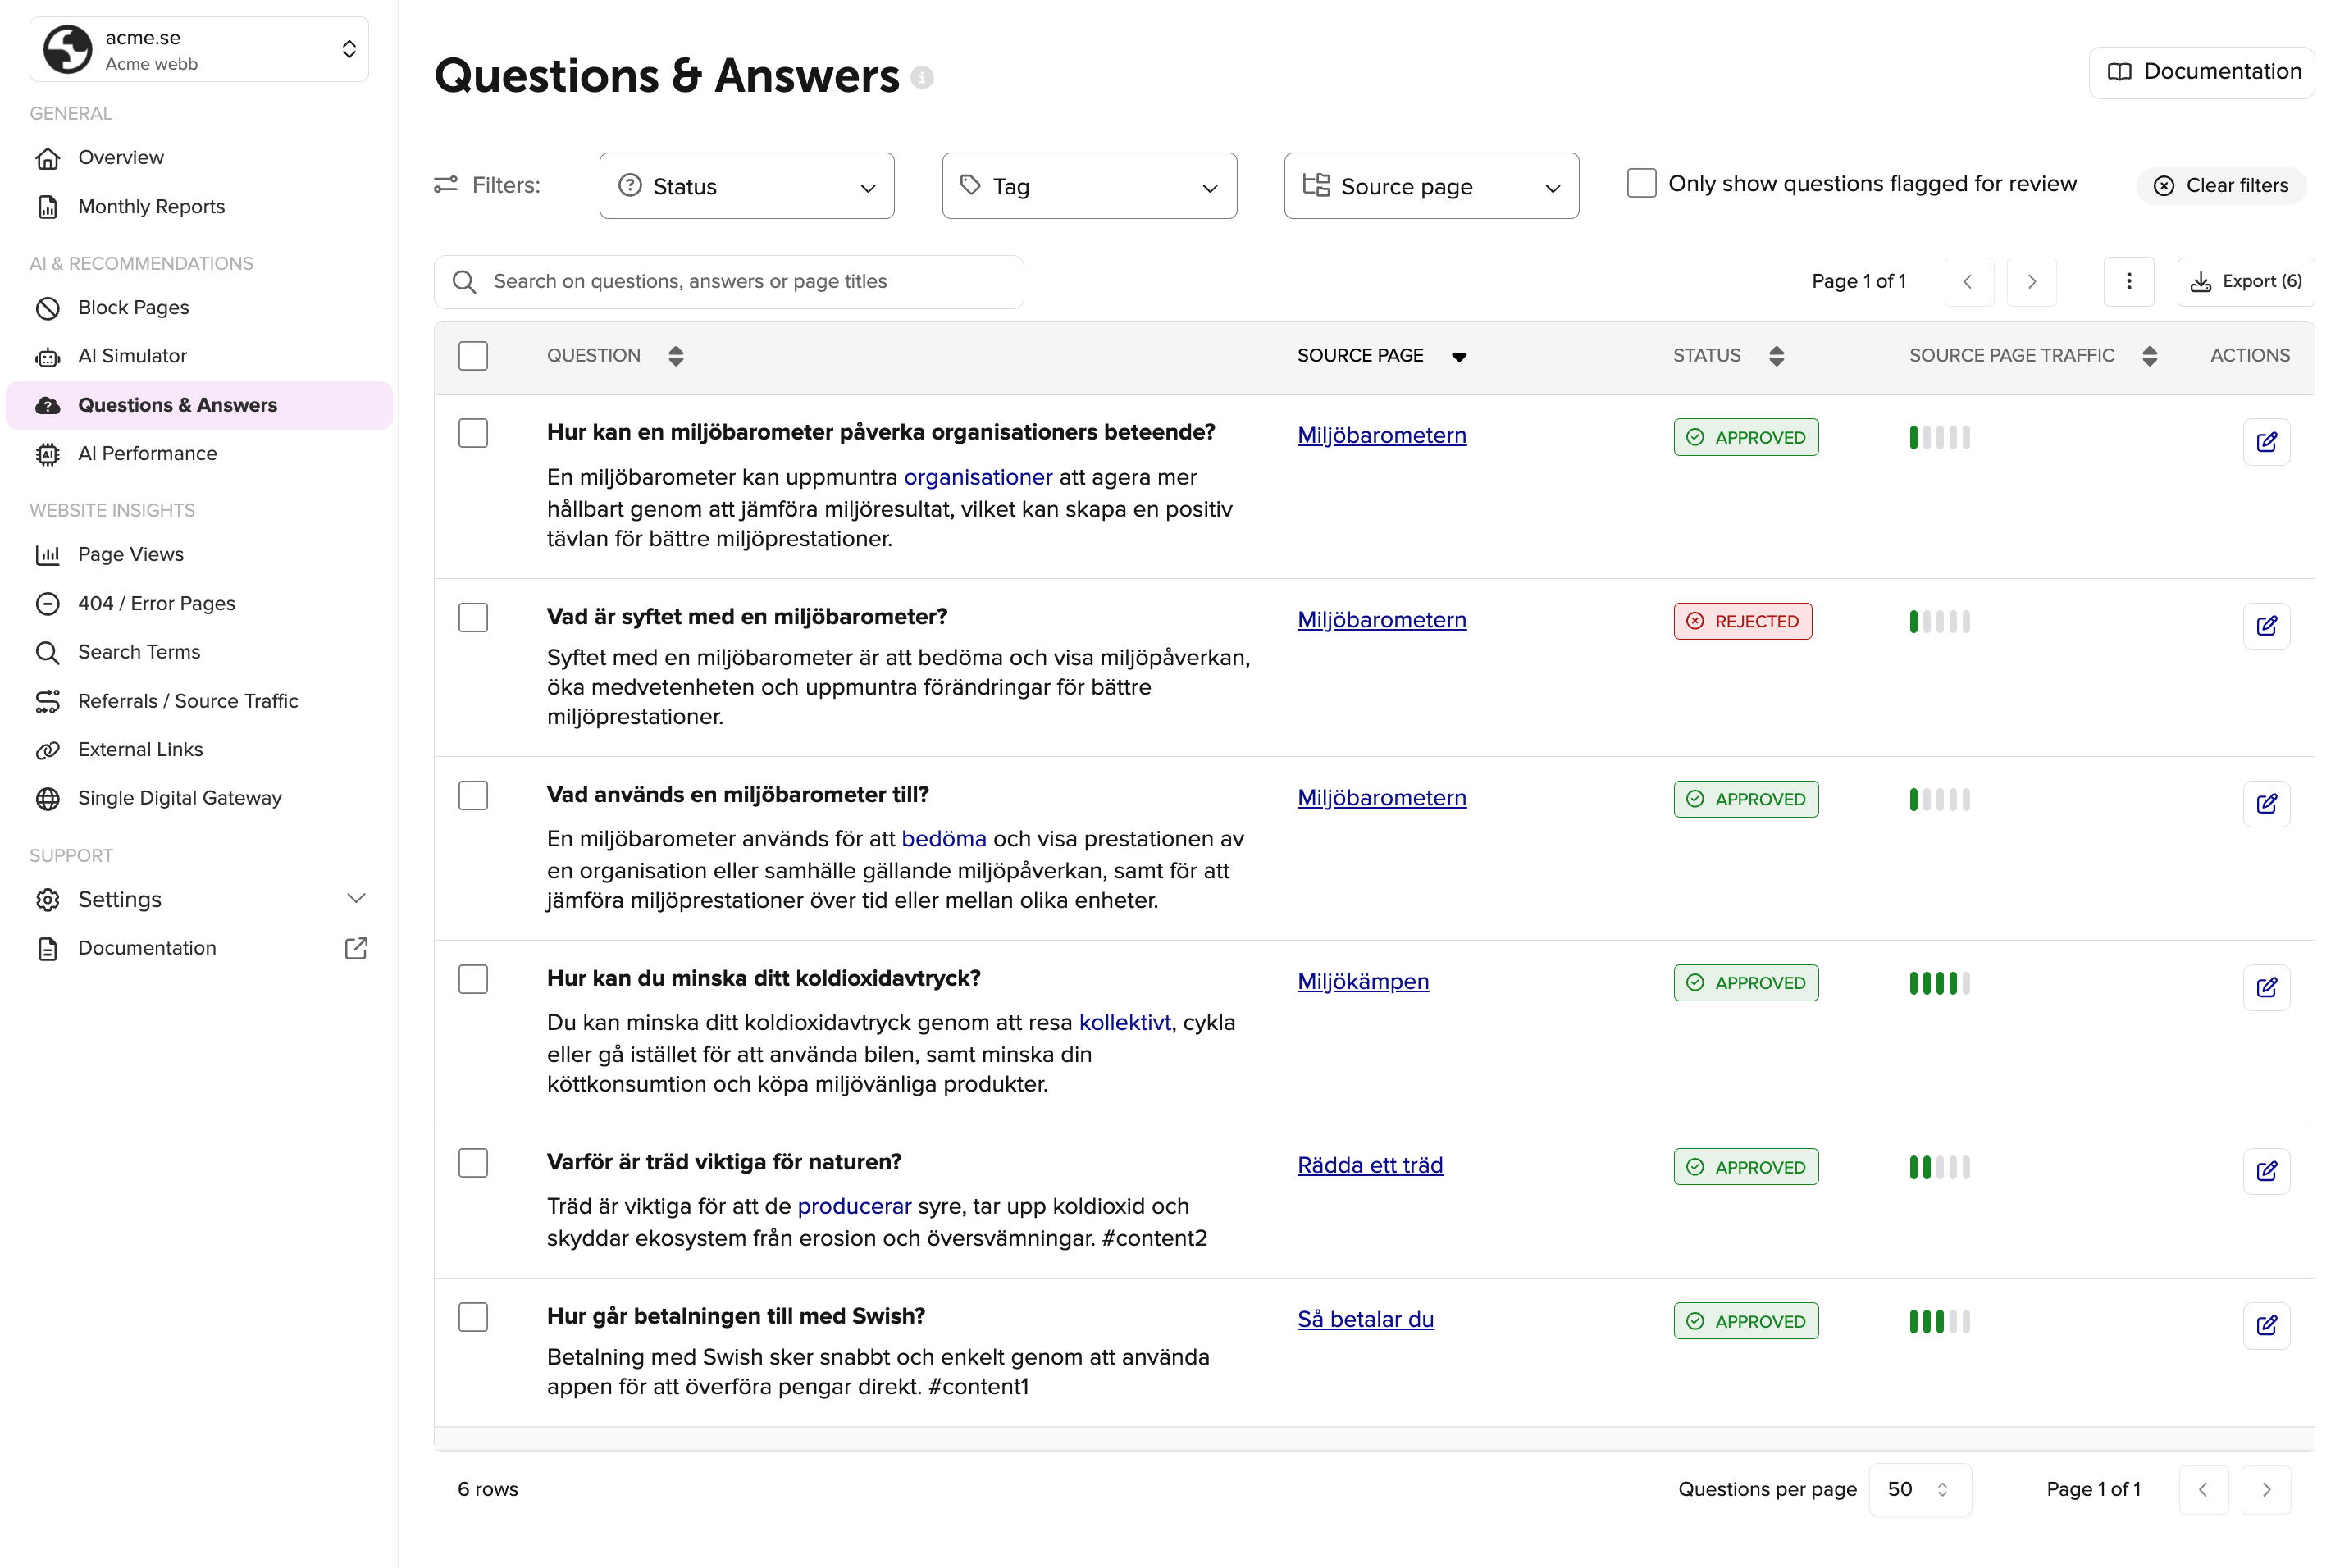2349x1568 pixels.
Task: Open the Status filter dropdown
Action: tap(746, 186)
